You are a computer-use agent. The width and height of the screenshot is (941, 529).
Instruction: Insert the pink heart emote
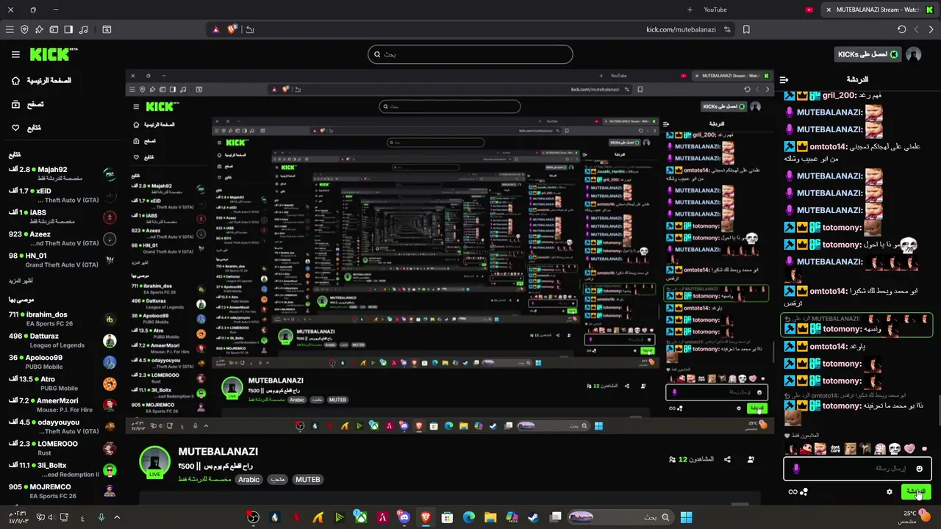point(909,448)
